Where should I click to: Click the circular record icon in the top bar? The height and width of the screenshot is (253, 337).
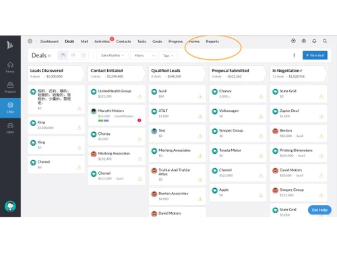293,41
